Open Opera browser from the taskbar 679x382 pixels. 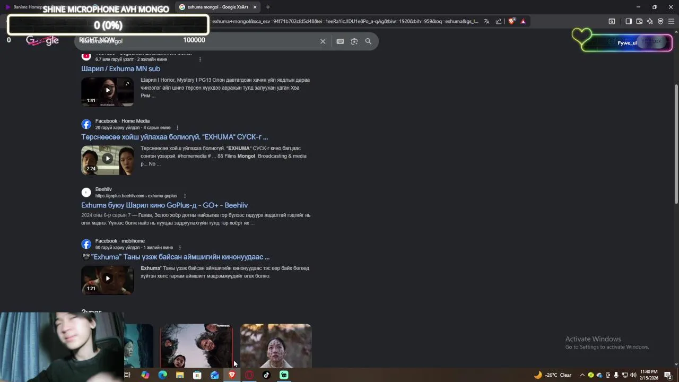click(x=249, y=375)
